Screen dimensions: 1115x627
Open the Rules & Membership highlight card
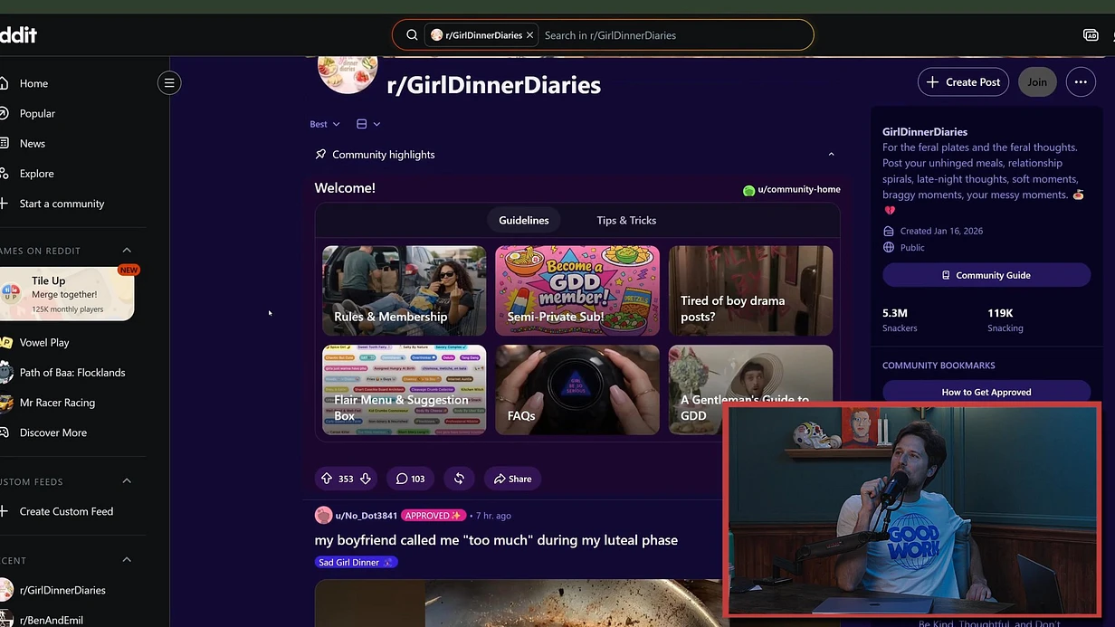(405, 290)
